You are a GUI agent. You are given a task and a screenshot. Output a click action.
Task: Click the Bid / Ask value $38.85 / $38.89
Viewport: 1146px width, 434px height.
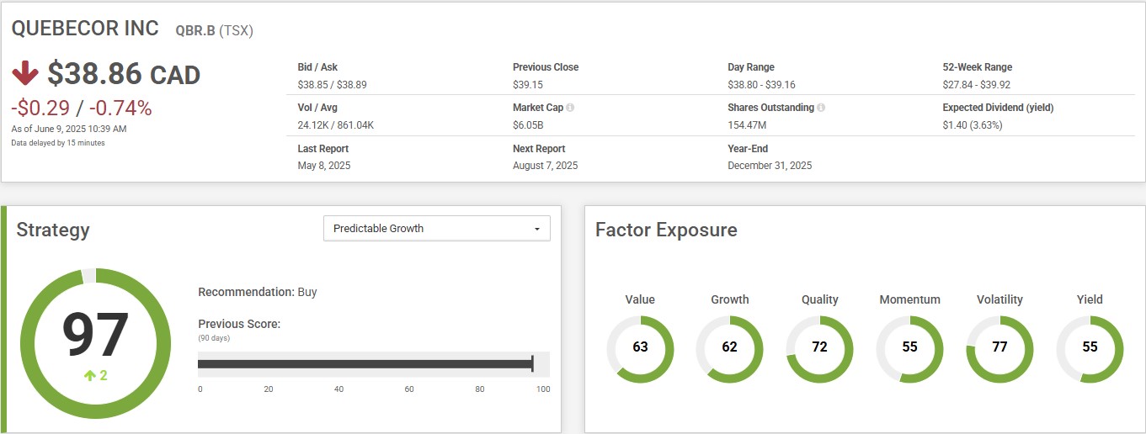(x=332, y=85)
